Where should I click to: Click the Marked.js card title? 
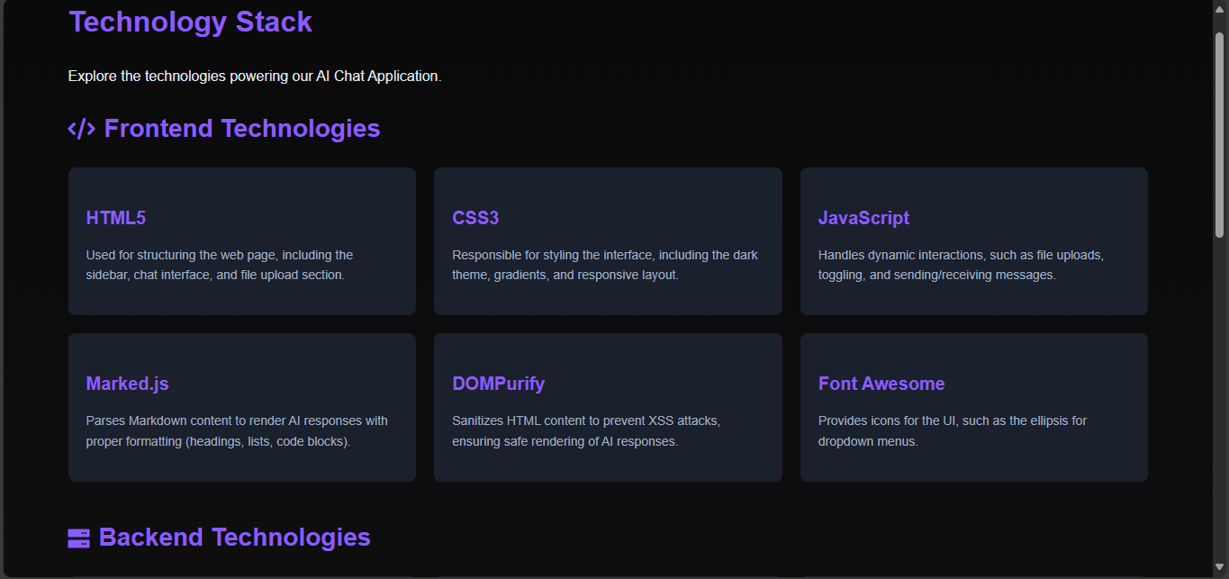(127, 384)
